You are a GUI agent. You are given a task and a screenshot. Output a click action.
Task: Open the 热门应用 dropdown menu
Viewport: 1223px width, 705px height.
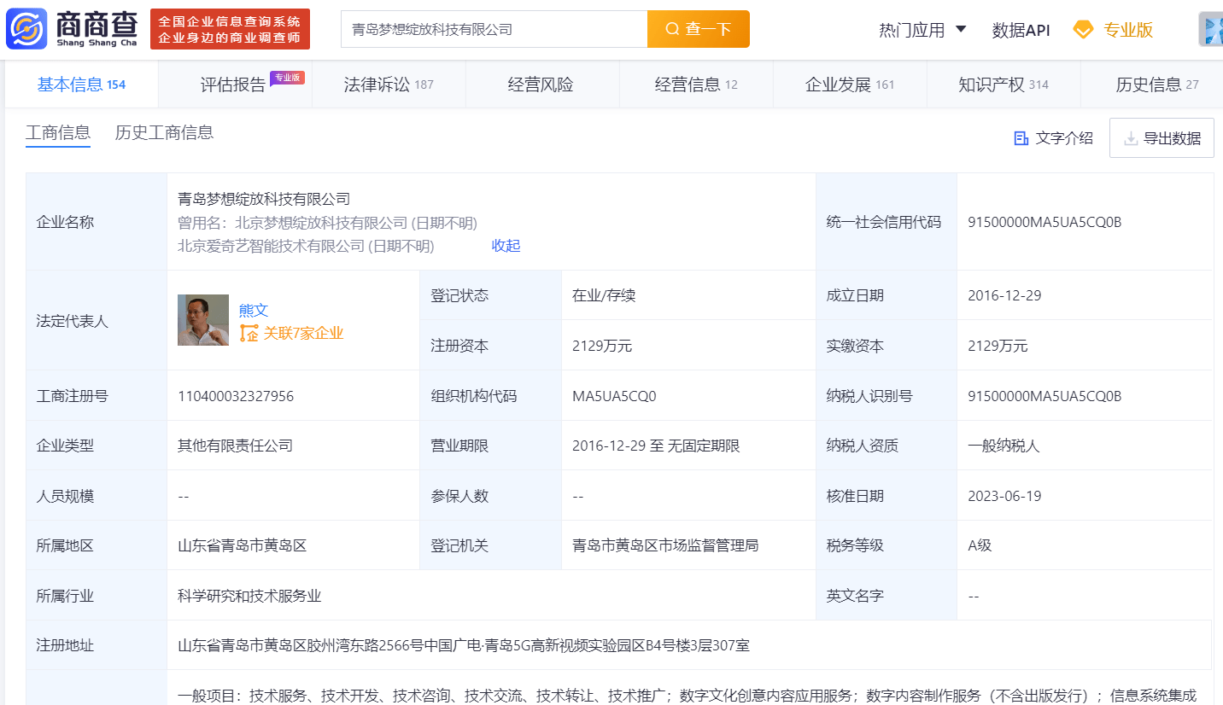[922, 30]
